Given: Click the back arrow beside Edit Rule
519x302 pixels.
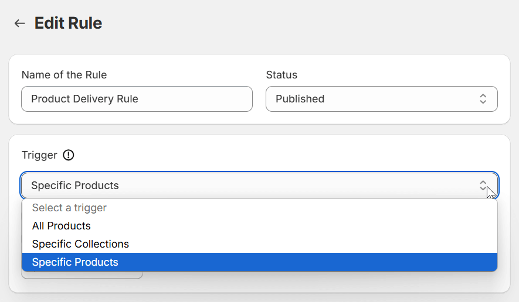Looking at the screenshot, I should tap(20, 23).
